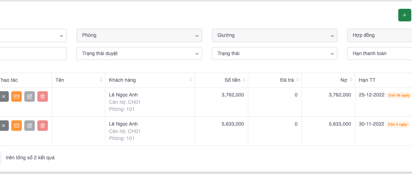The image size is (412, 174).
Task: Click the green plus add button
Action: coord(404,15)
